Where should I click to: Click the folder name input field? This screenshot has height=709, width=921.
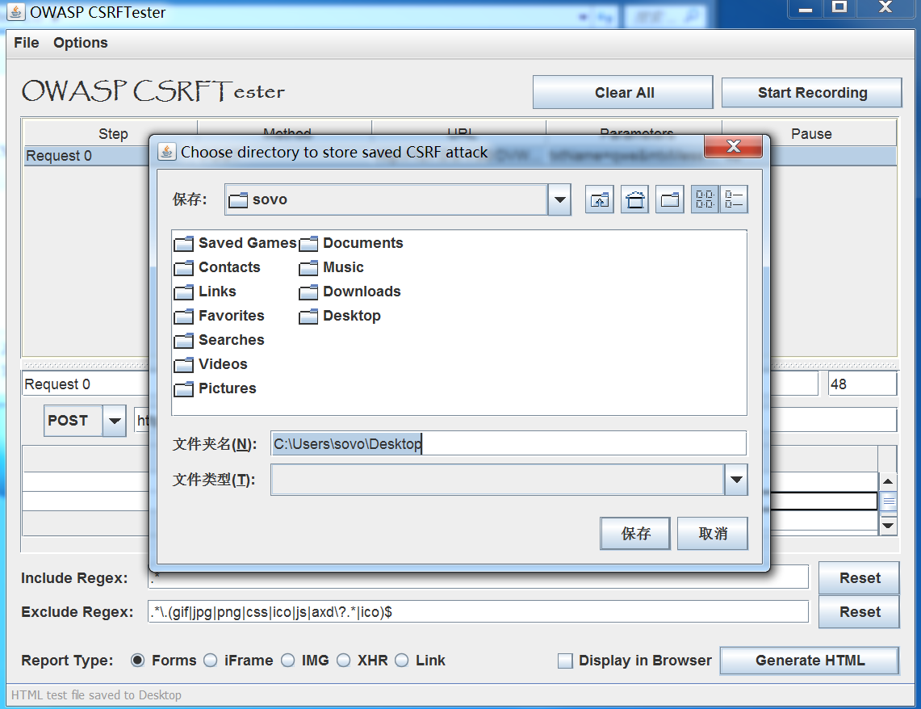pyautogui.click(x=509, y=443)
